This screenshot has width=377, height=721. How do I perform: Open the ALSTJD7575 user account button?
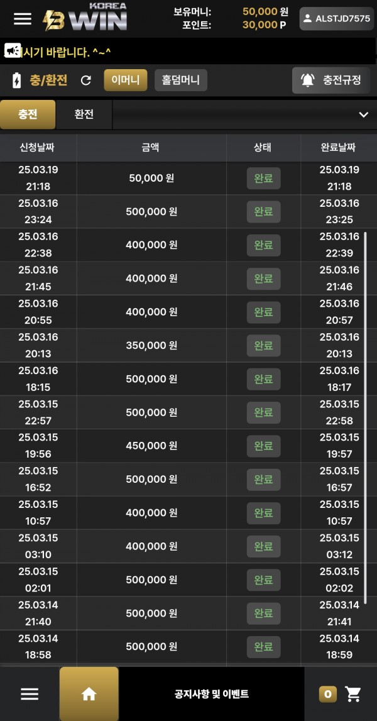tap(337, 19)
